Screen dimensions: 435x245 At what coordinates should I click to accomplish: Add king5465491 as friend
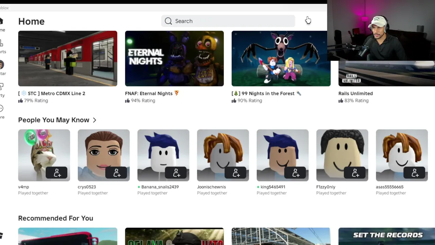click(x=296, y=173)
